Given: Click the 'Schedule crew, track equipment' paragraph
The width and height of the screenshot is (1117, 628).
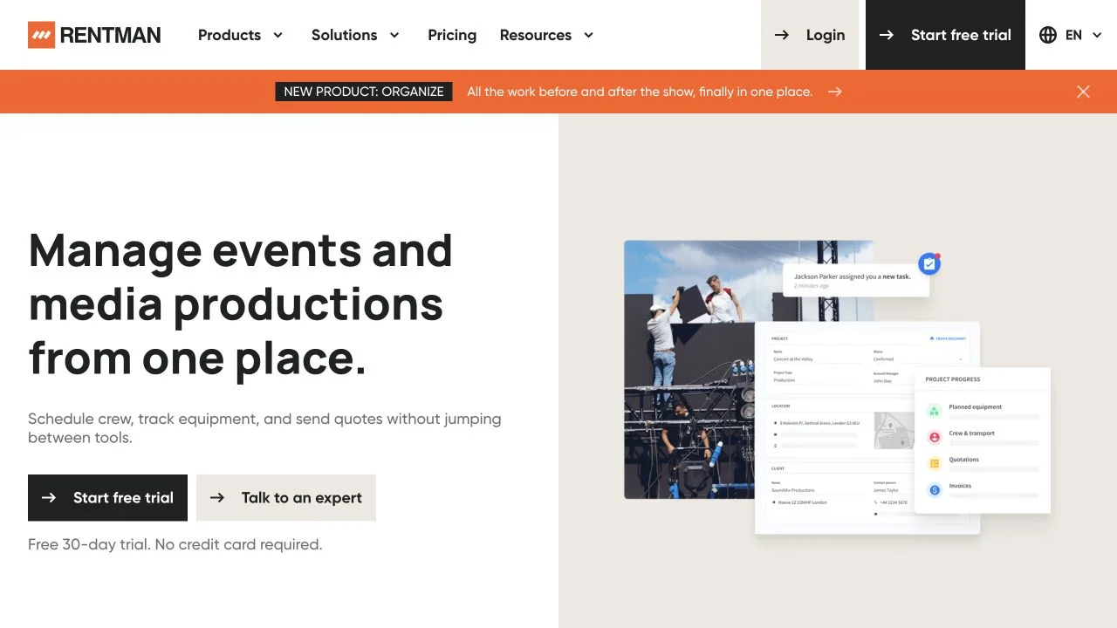Looking at the screenshot, I should [264, 428].
